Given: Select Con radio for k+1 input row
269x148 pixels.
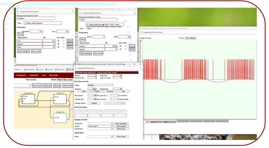Looking at the screenshot, I should (x=58, y=41).
